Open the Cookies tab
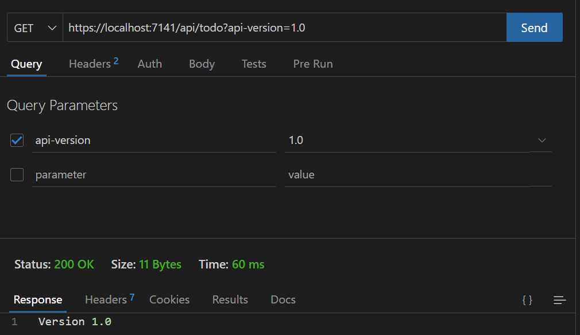This screenshot has width=580, height=335. pos(169,299)
